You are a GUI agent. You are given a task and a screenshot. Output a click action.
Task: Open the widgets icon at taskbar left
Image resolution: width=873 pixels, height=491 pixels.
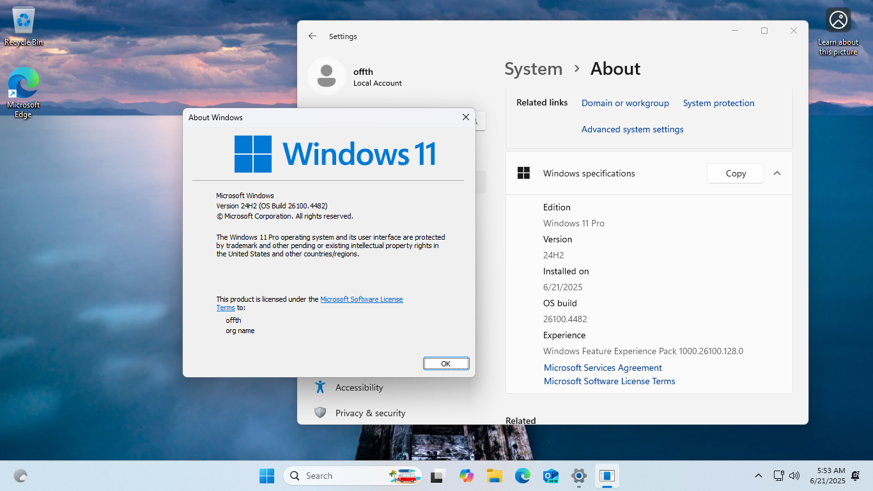20,476
